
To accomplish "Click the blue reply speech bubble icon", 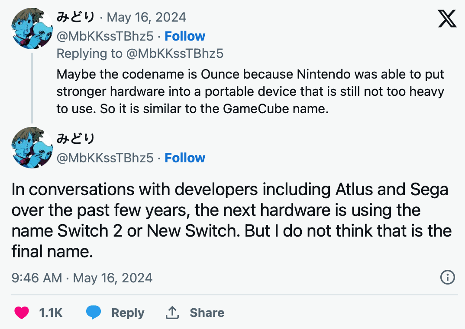I will coord(94,313).
